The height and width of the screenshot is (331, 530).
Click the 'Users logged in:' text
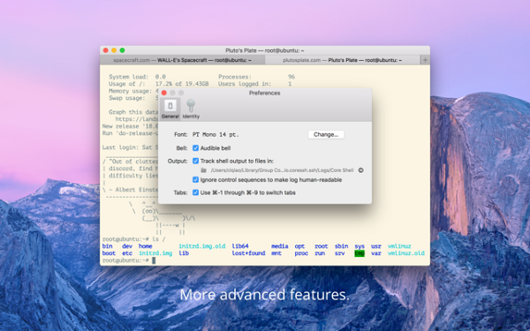(x=245, y=84)
